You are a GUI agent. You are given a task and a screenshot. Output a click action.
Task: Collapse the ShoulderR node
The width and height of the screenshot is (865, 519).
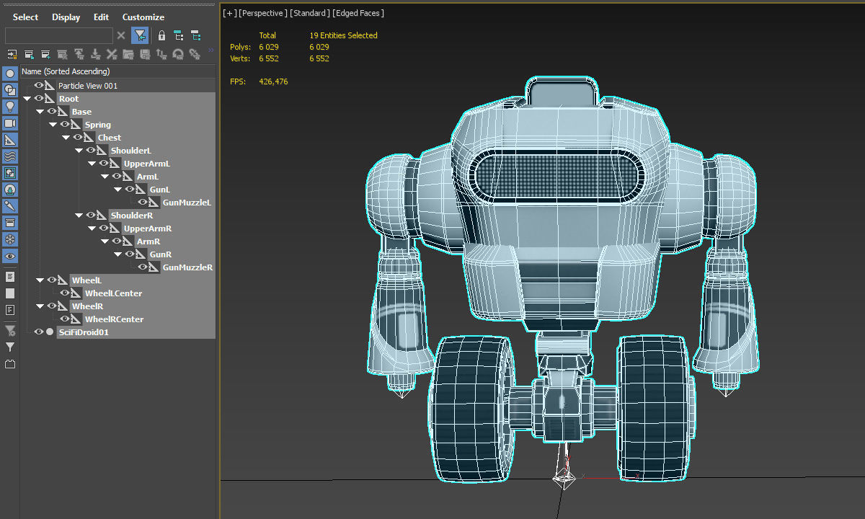pyautogui.click(x=79, y=216)
